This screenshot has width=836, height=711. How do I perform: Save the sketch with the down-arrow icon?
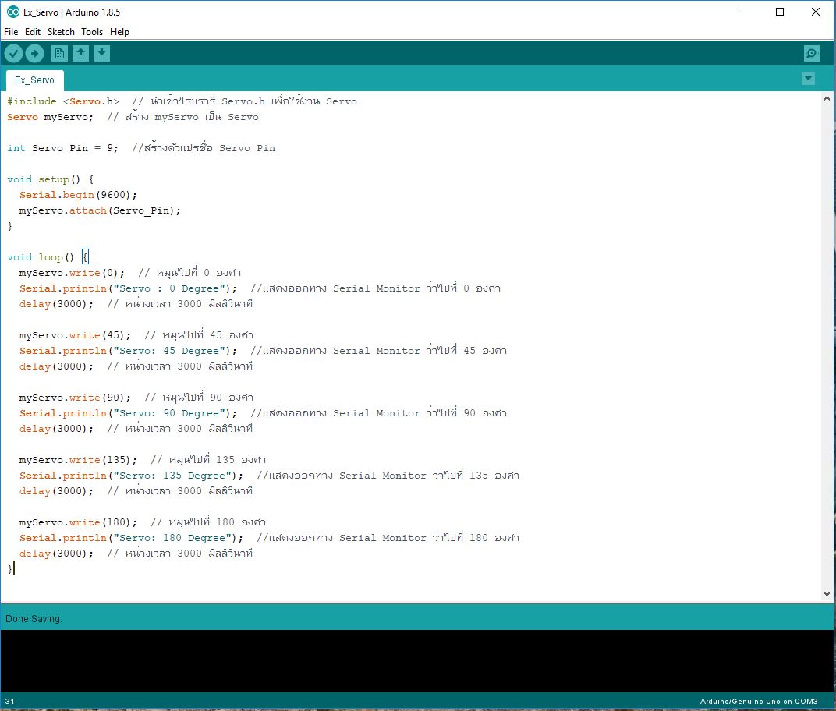click(102, 53)
